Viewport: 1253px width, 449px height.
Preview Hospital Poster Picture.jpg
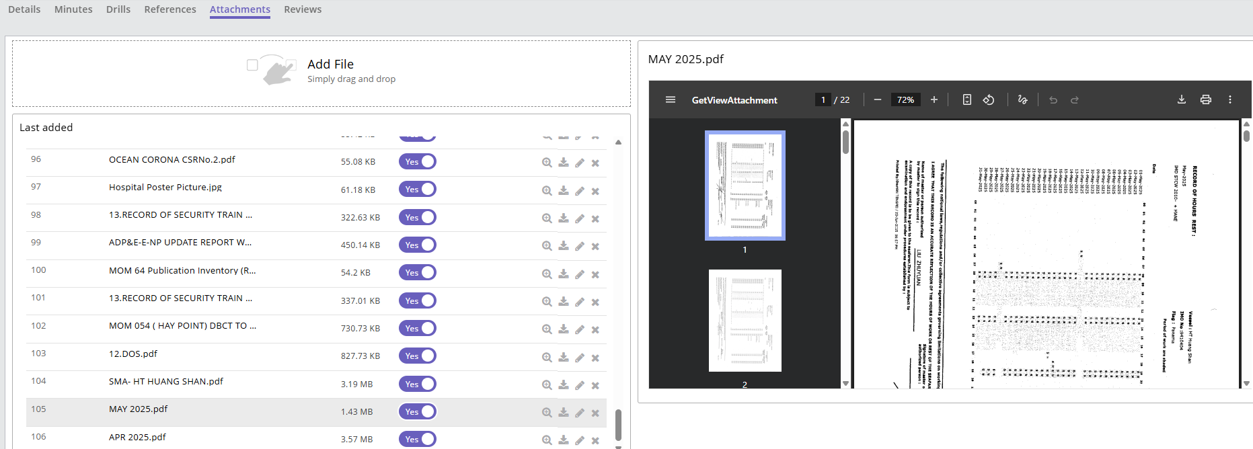click(x=547, y=191)
